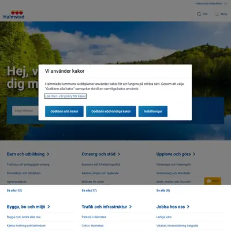Open Idrott, motion och friluftsliv link

click(174, 182)
